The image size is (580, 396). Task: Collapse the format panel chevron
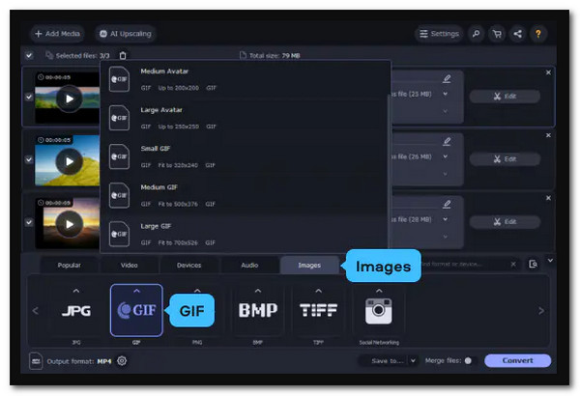pos(550,261)
